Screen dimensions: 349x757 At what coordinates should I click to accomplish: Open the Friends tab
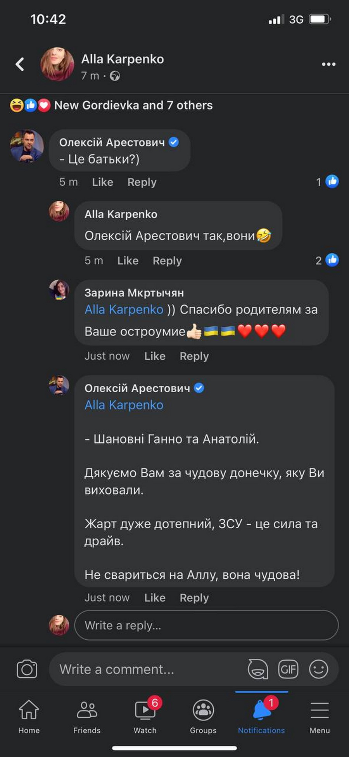[87, 716]
